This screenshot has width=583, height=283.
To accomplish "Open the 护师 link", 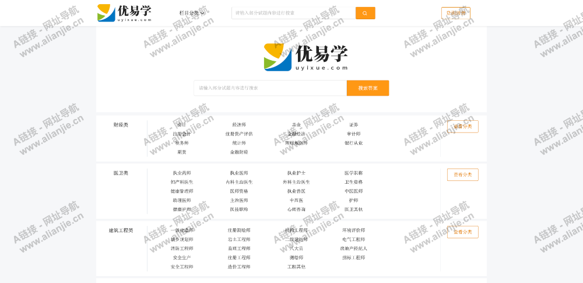I will (354, 200).
